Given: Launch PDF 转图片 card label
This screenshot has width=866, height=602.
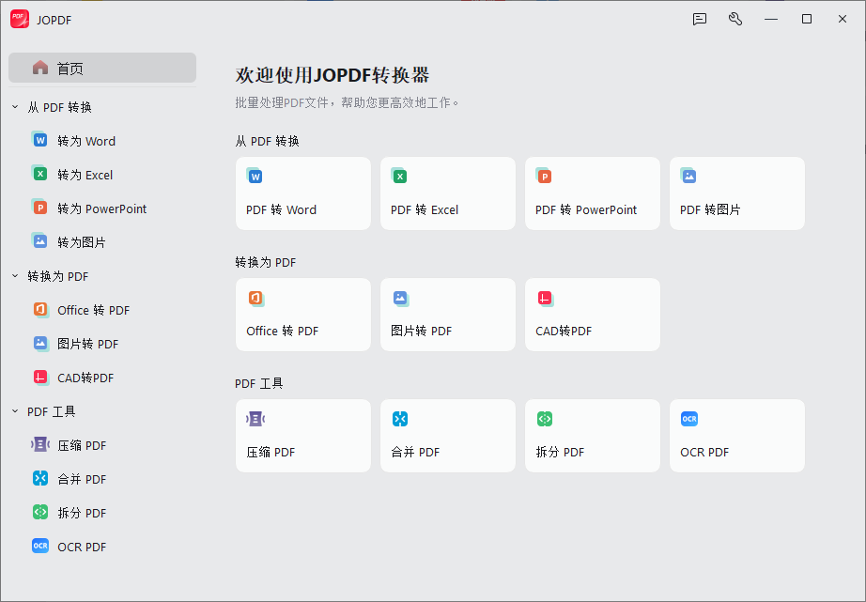Looking at the screenshot, I should click(710, 209).
